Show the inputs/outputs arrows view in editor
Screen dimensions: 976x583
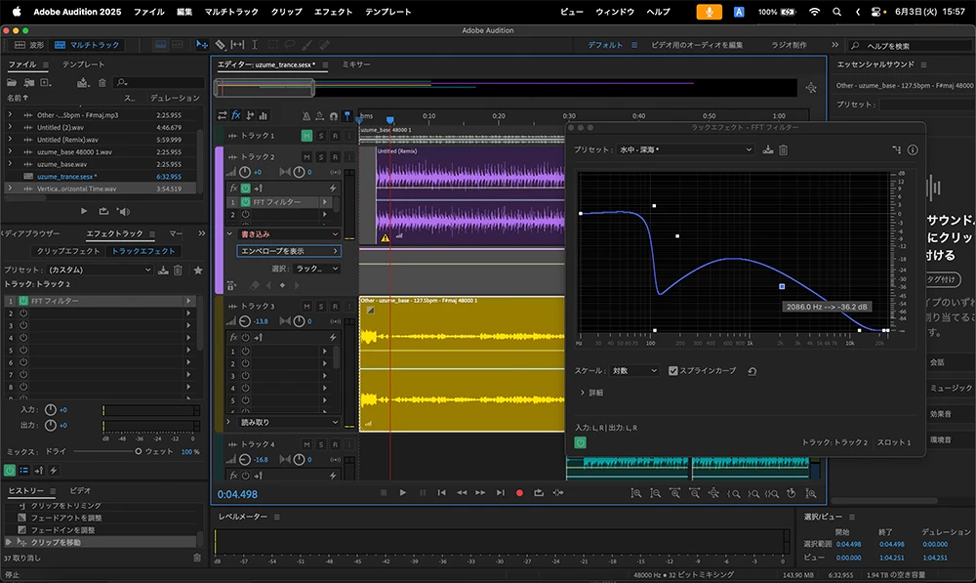click(x=222, y=115)
